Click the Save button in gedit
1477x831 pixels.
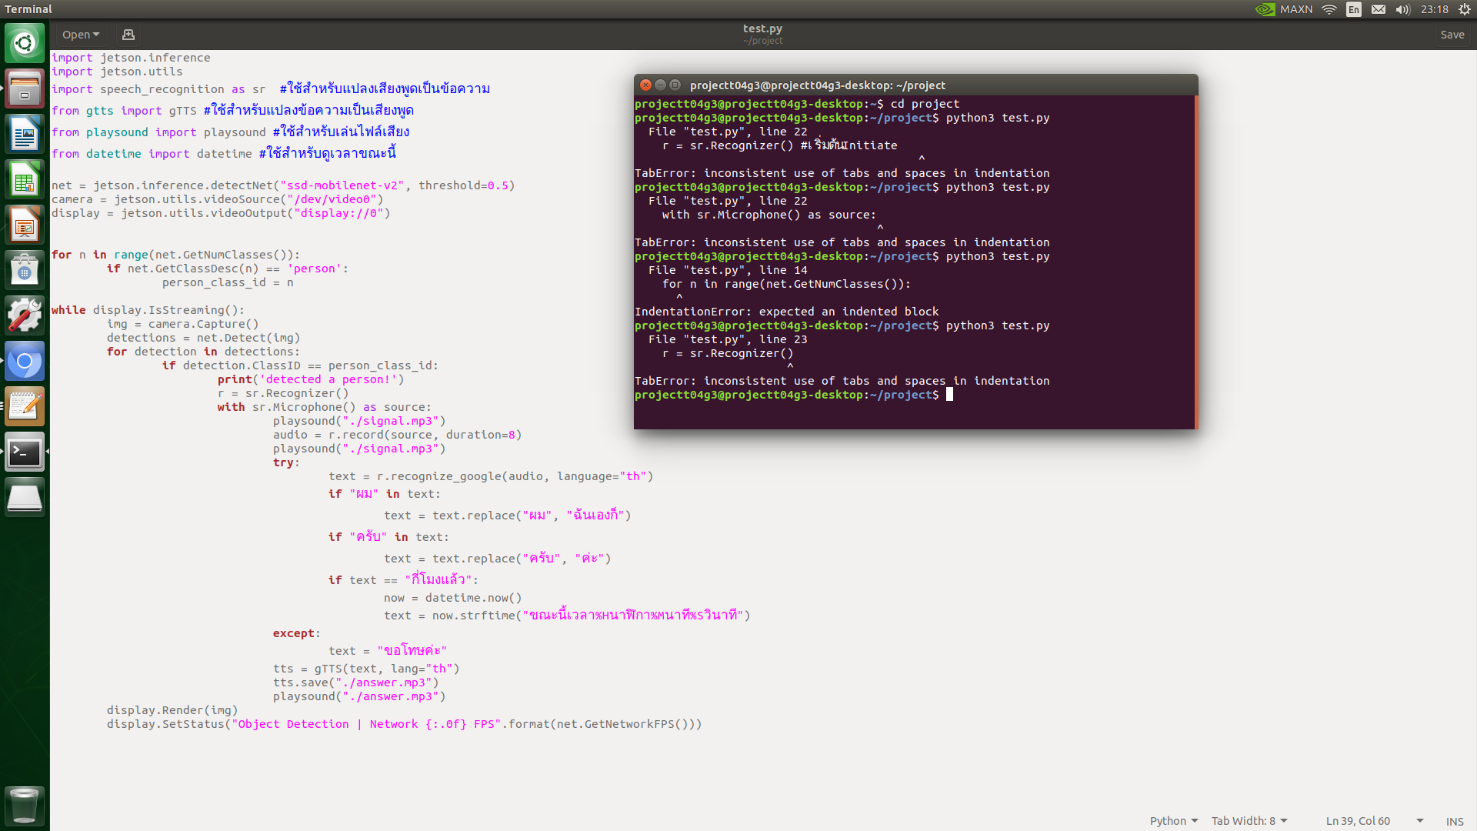1452,34
